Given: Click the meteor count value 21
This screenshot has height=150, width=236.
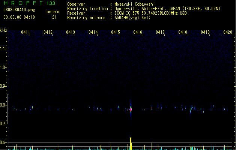Looking at the screenshot, I should (54, 17).
